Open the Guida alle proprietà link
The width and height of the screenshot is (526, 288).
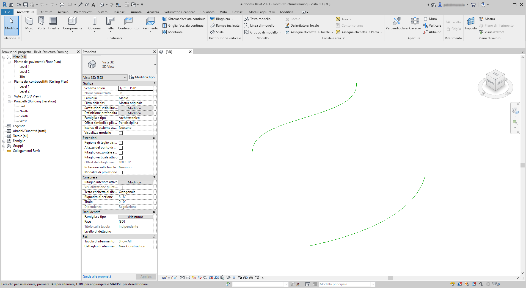coord(97,276)
